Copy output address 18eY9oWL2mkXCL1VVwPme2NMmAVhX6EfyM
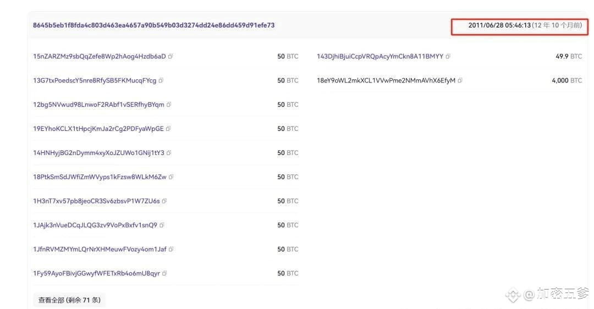The image size is (594, 309). point(460,80)
